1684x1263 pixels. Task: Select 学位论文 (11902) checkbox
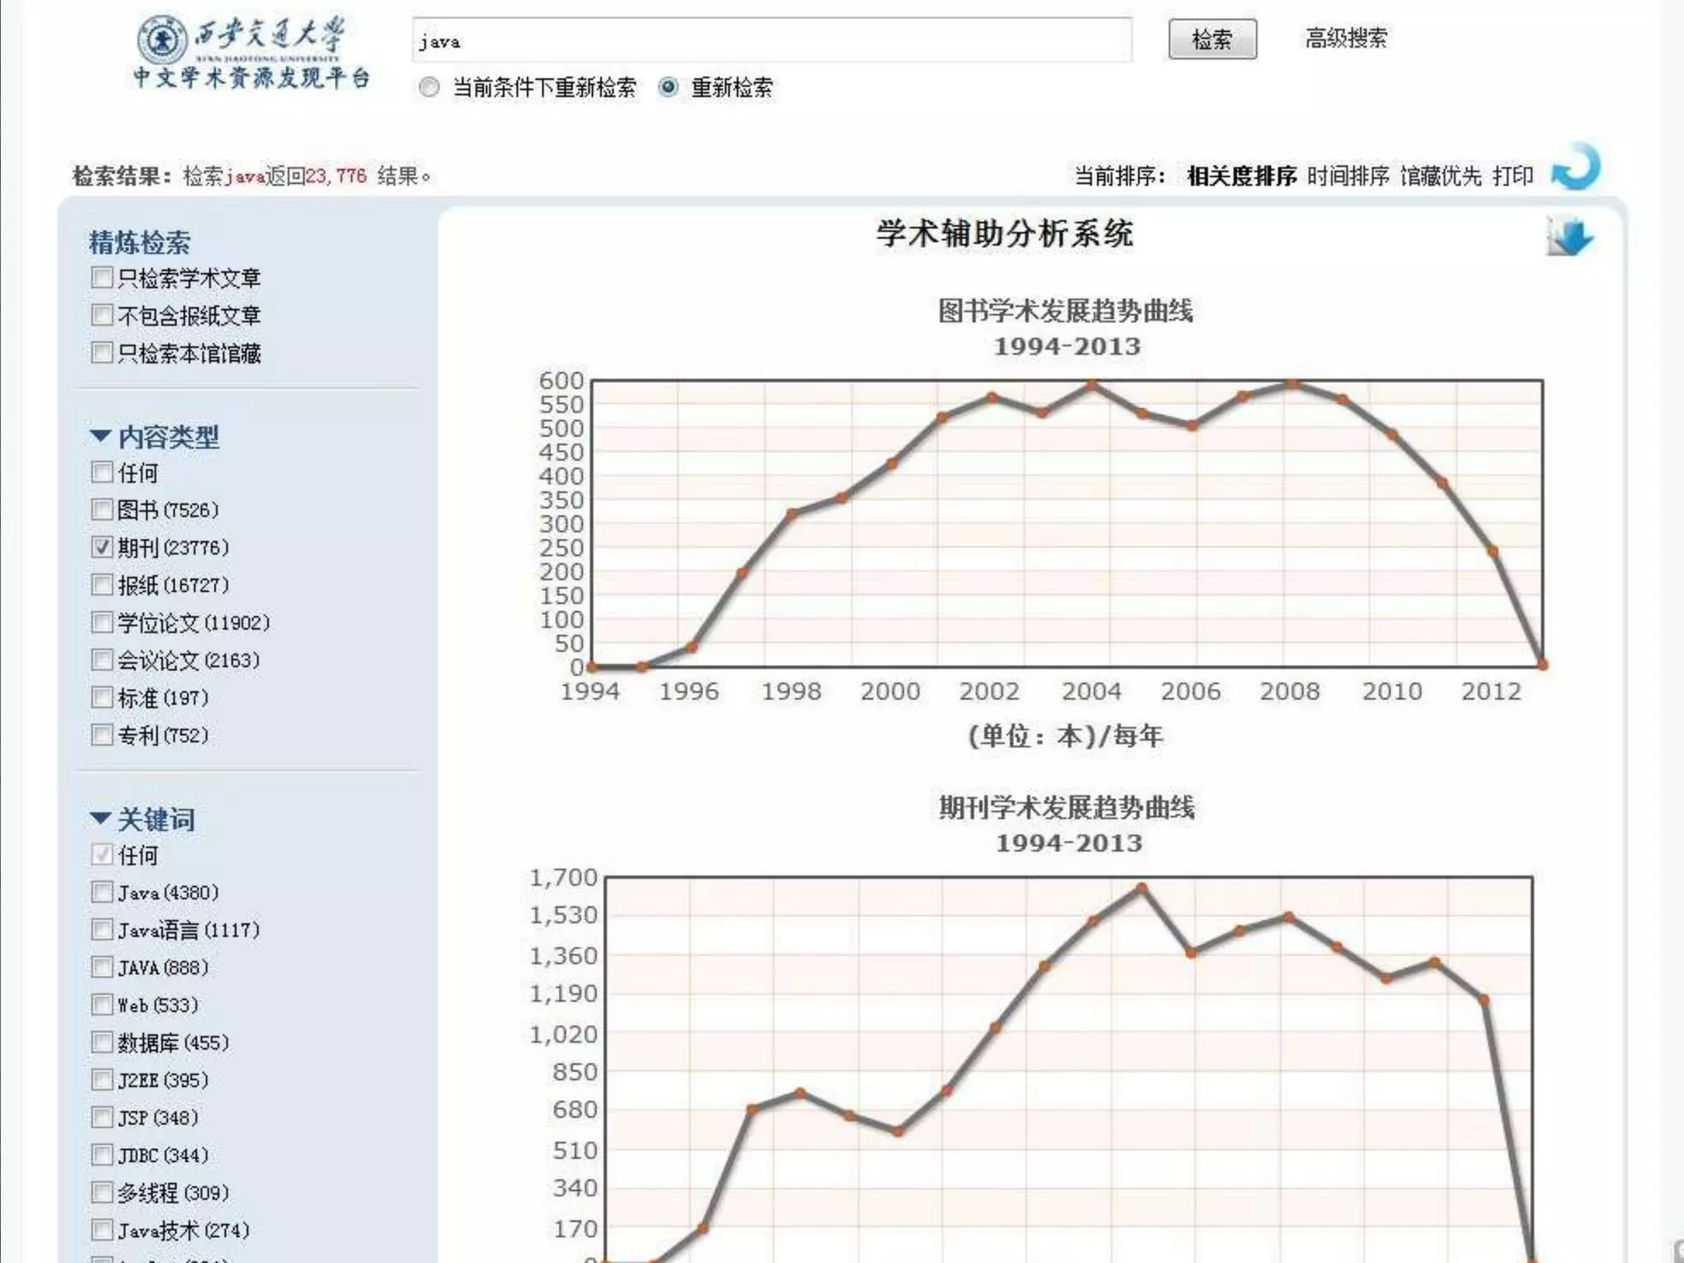point(102,622)
